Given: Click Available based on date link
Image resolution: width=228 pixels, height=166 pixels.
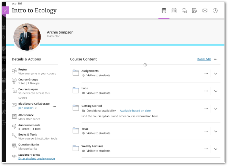Looking at the screenshot, I should click(135, 111).
